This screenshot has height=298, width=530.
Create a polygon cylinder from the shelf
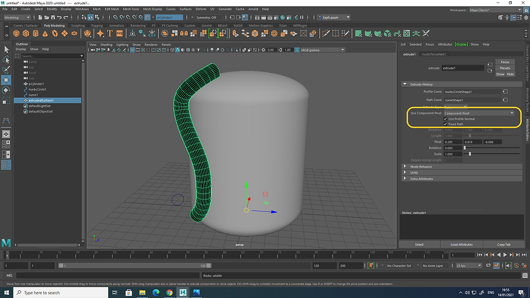36,33
